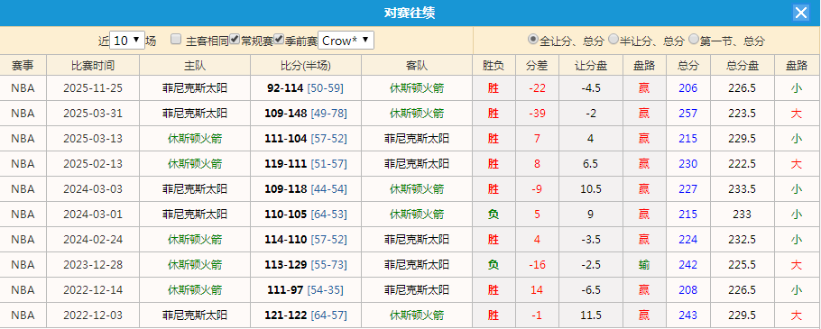Click 菲尼克斯太阳 away team in 2023-12-28 row
Screen dimensions: 821x329
click(417, 264)
